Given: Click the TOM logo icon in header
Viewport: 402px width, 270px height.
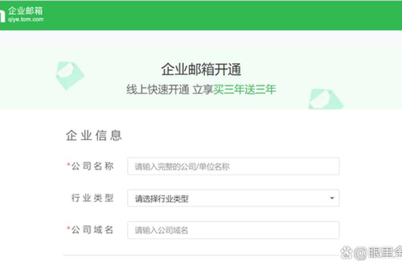Looking at the screenshot, I should tap(2, 16).
